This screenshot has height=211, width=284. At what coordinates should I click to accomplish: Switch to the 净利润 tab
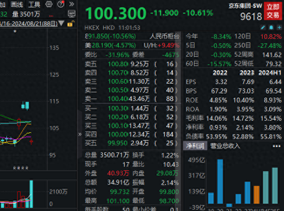[x=195, y=146]
